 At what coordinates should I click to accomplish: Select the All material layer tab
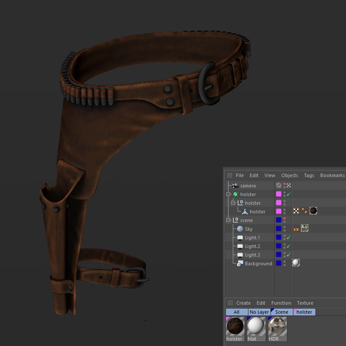pos(237,312)
